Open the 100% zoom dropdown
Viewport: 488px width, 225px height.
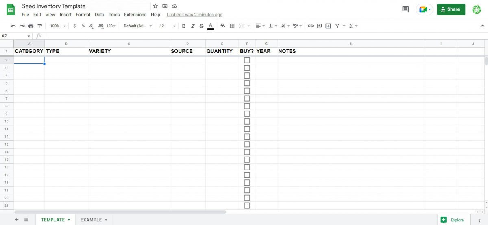58,26
